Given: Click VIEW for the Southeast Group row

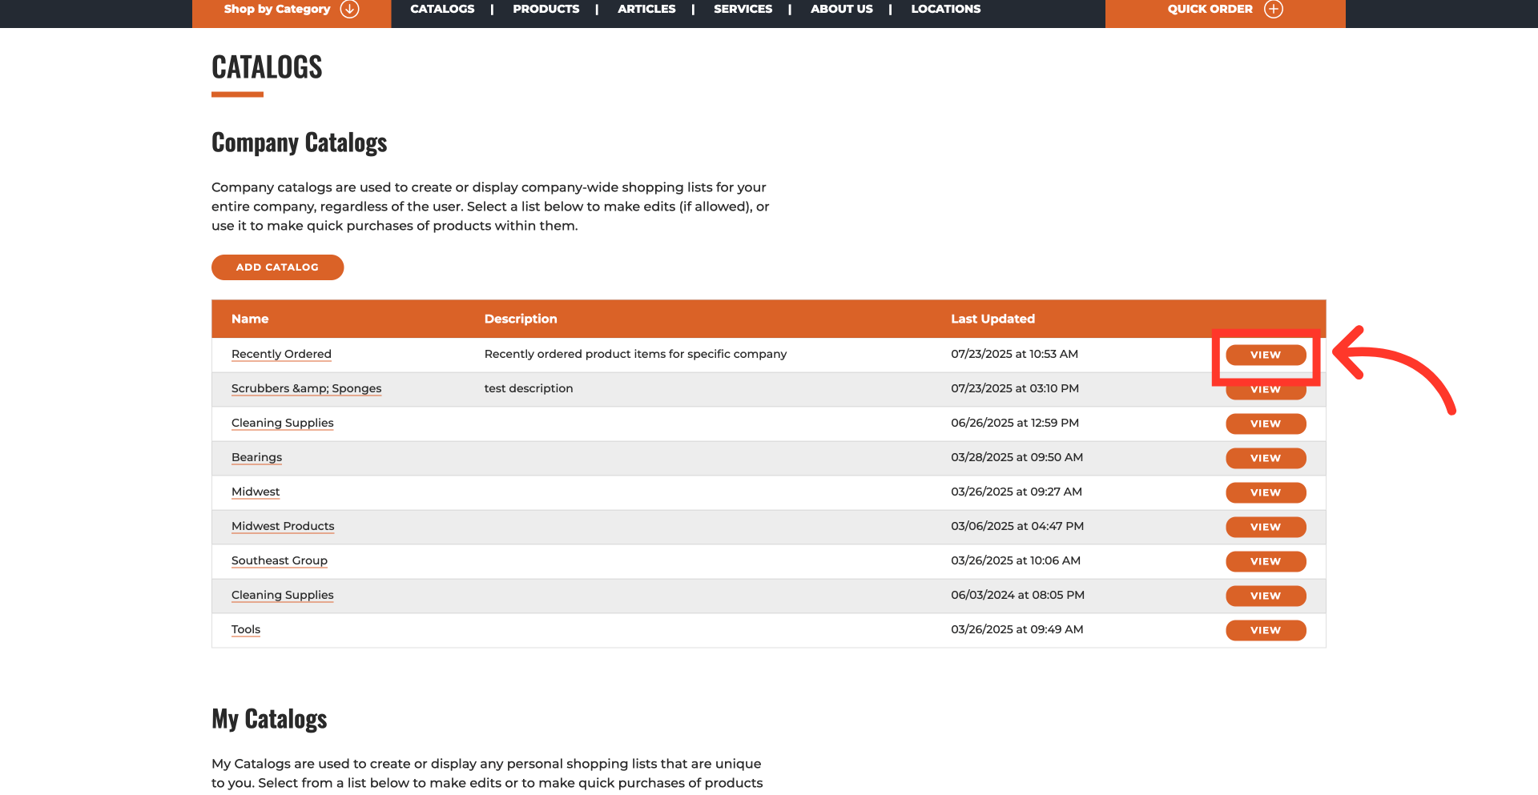Looking at the screenshot, I should point(1266,561).
